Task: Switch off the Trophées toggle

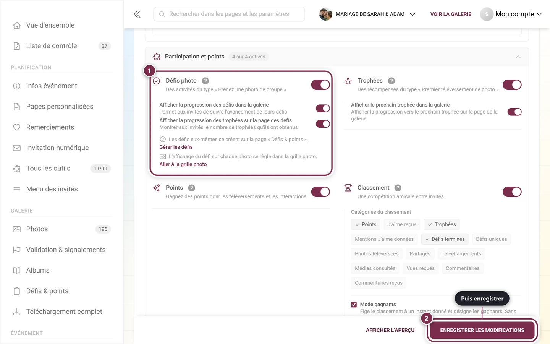Action: (x=512, y=84)
